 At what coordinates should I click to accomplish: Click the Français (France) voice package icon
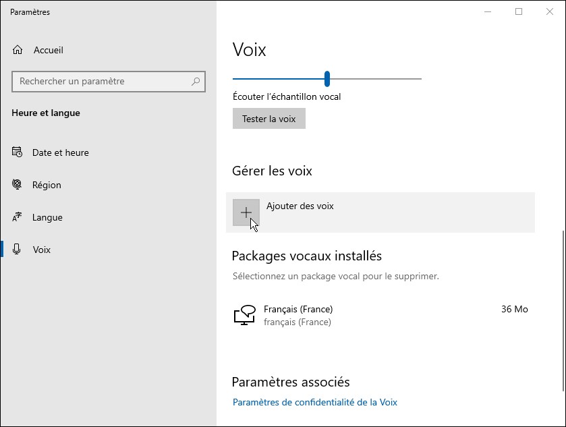(x=244, y=315)
